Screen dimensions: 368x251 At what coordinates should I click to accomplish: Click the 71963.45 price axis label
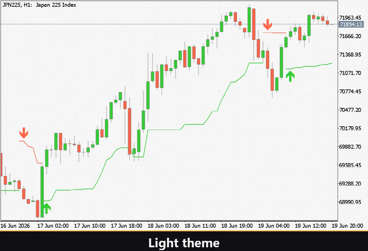pos(350,18)
